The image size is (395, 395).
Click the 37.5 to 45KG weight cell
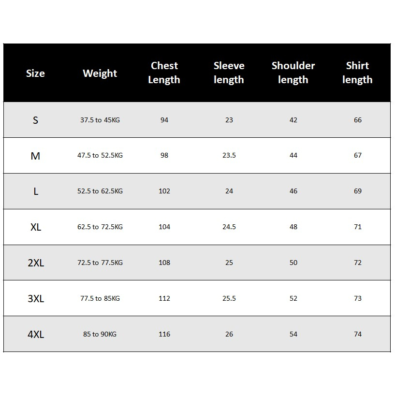pos(100,120)
